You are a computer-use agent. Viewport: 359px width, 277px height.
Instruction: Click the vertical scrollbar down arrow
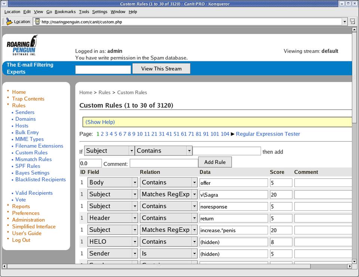(355, 261)
